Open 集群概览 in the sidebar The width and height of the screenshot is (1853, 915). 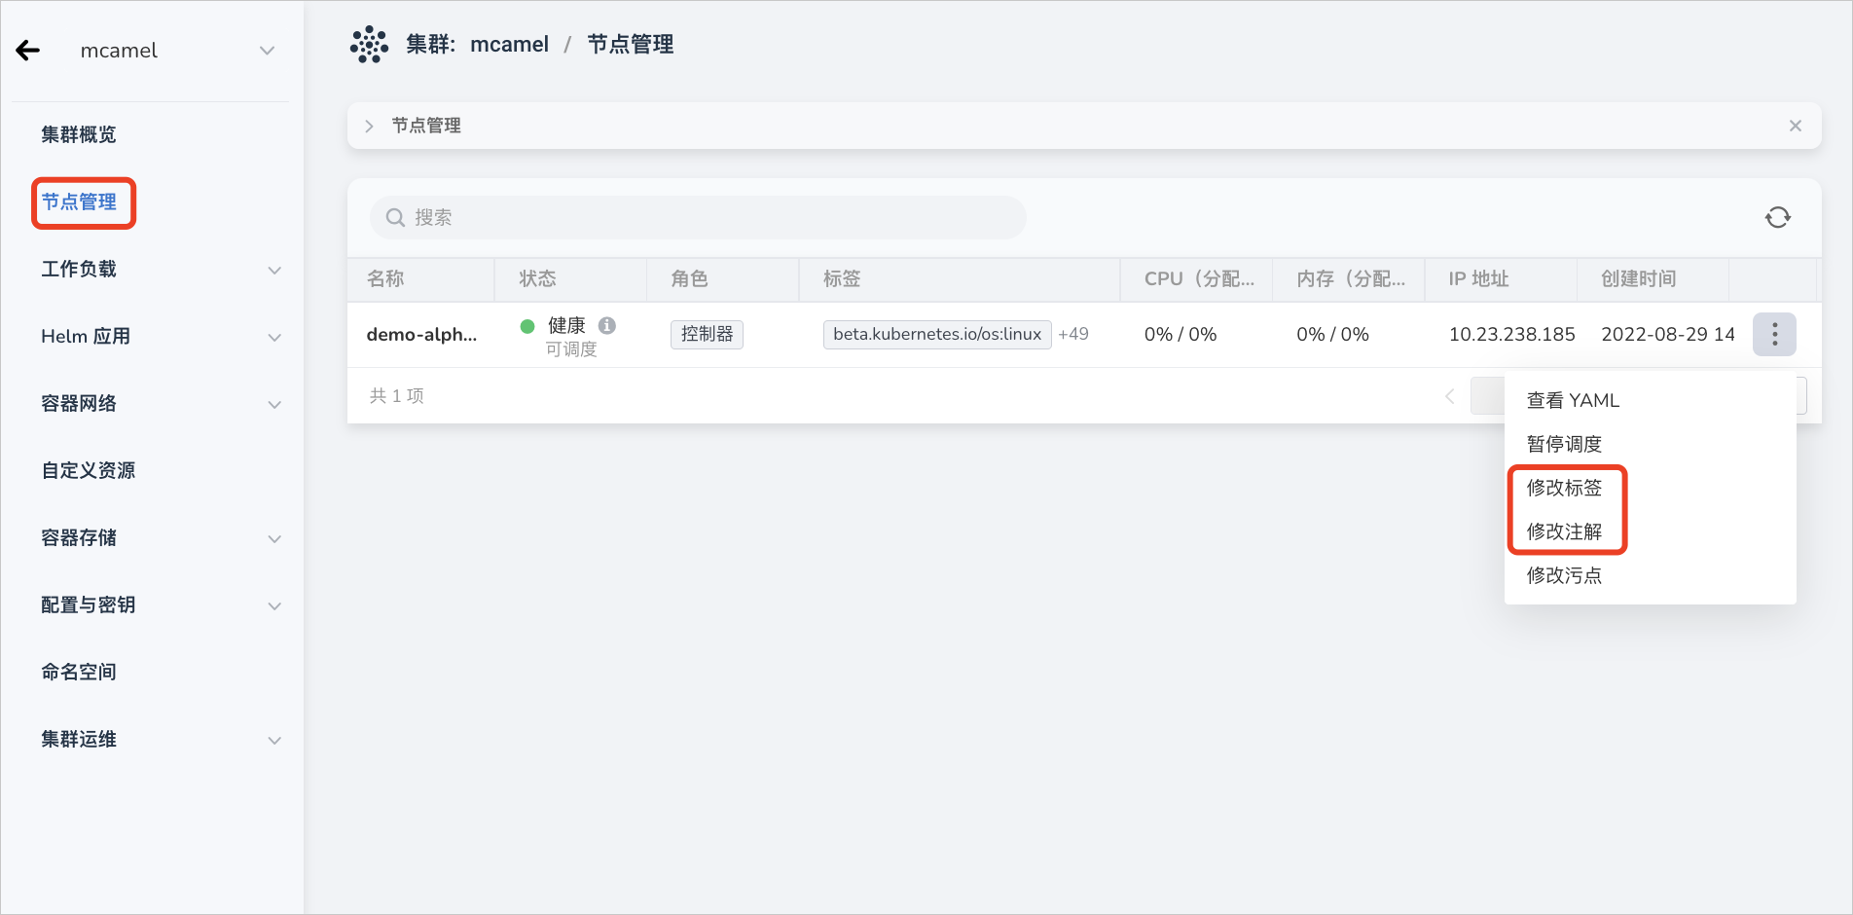[x=79, y=134]
